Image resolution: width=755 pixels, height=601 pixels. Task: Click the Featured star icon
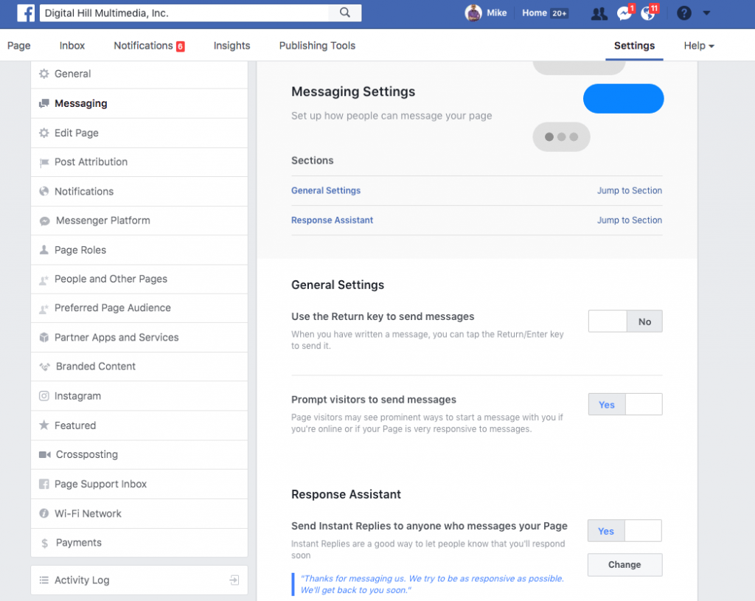pos(46,425)
